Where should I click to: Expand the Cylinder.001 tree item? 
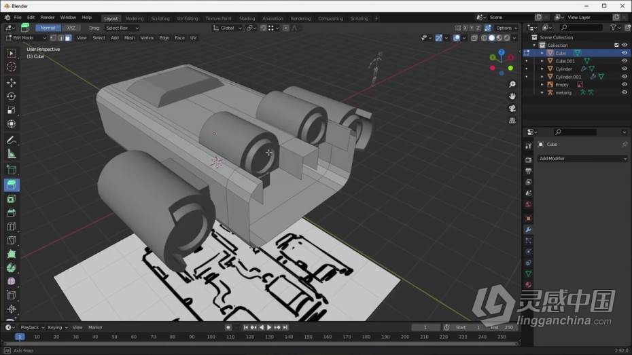coord(542,77)
